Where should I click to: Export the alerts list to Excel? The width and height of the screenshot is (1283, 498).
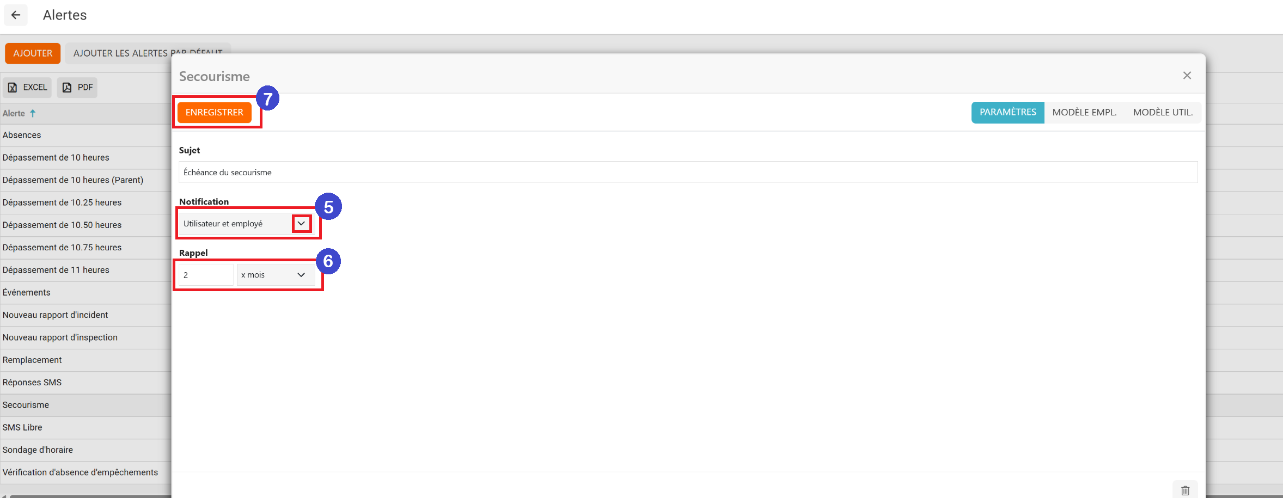[x=28, y=88]
